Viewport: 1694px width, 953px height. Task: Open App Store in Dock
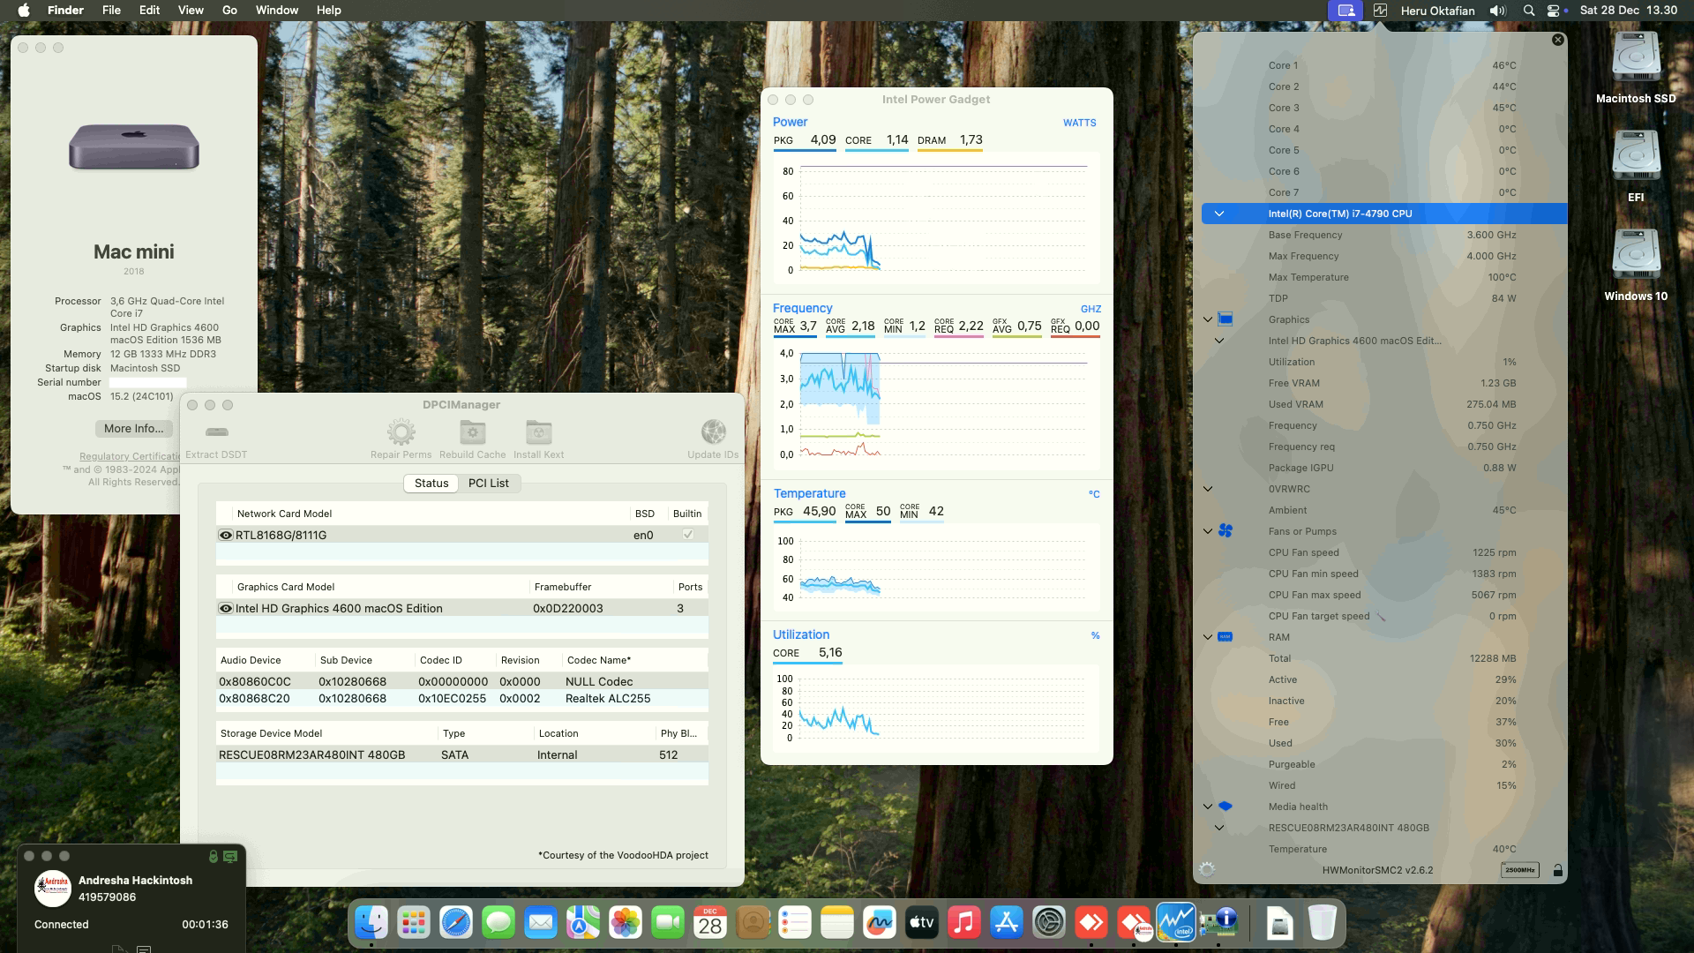[x=1007, y=923]
